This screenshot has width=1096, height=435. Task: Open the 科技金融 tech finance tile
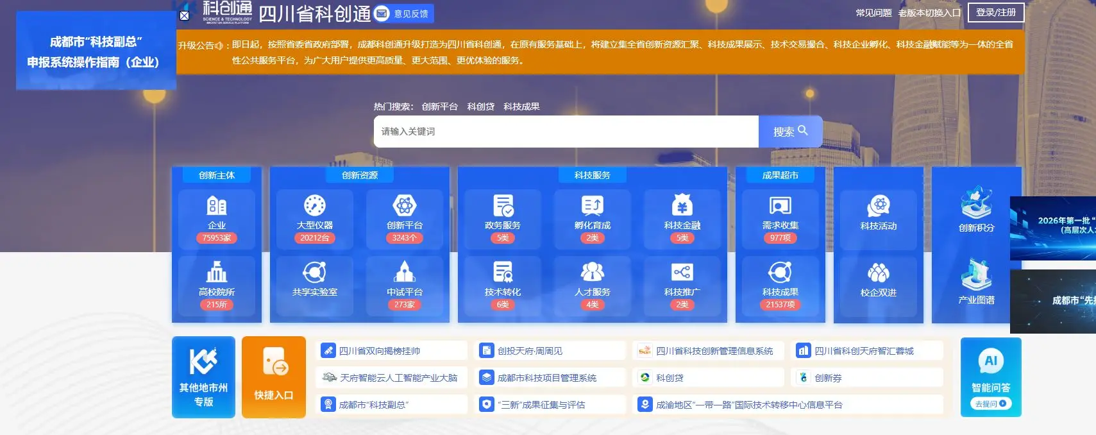(x=682, y=219)
